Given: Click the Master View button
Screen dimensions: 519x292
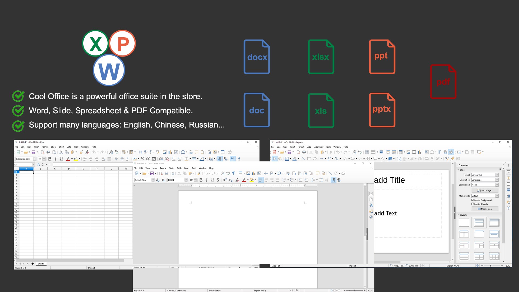Looking at the screenshot, I should [x=485, y=209].
